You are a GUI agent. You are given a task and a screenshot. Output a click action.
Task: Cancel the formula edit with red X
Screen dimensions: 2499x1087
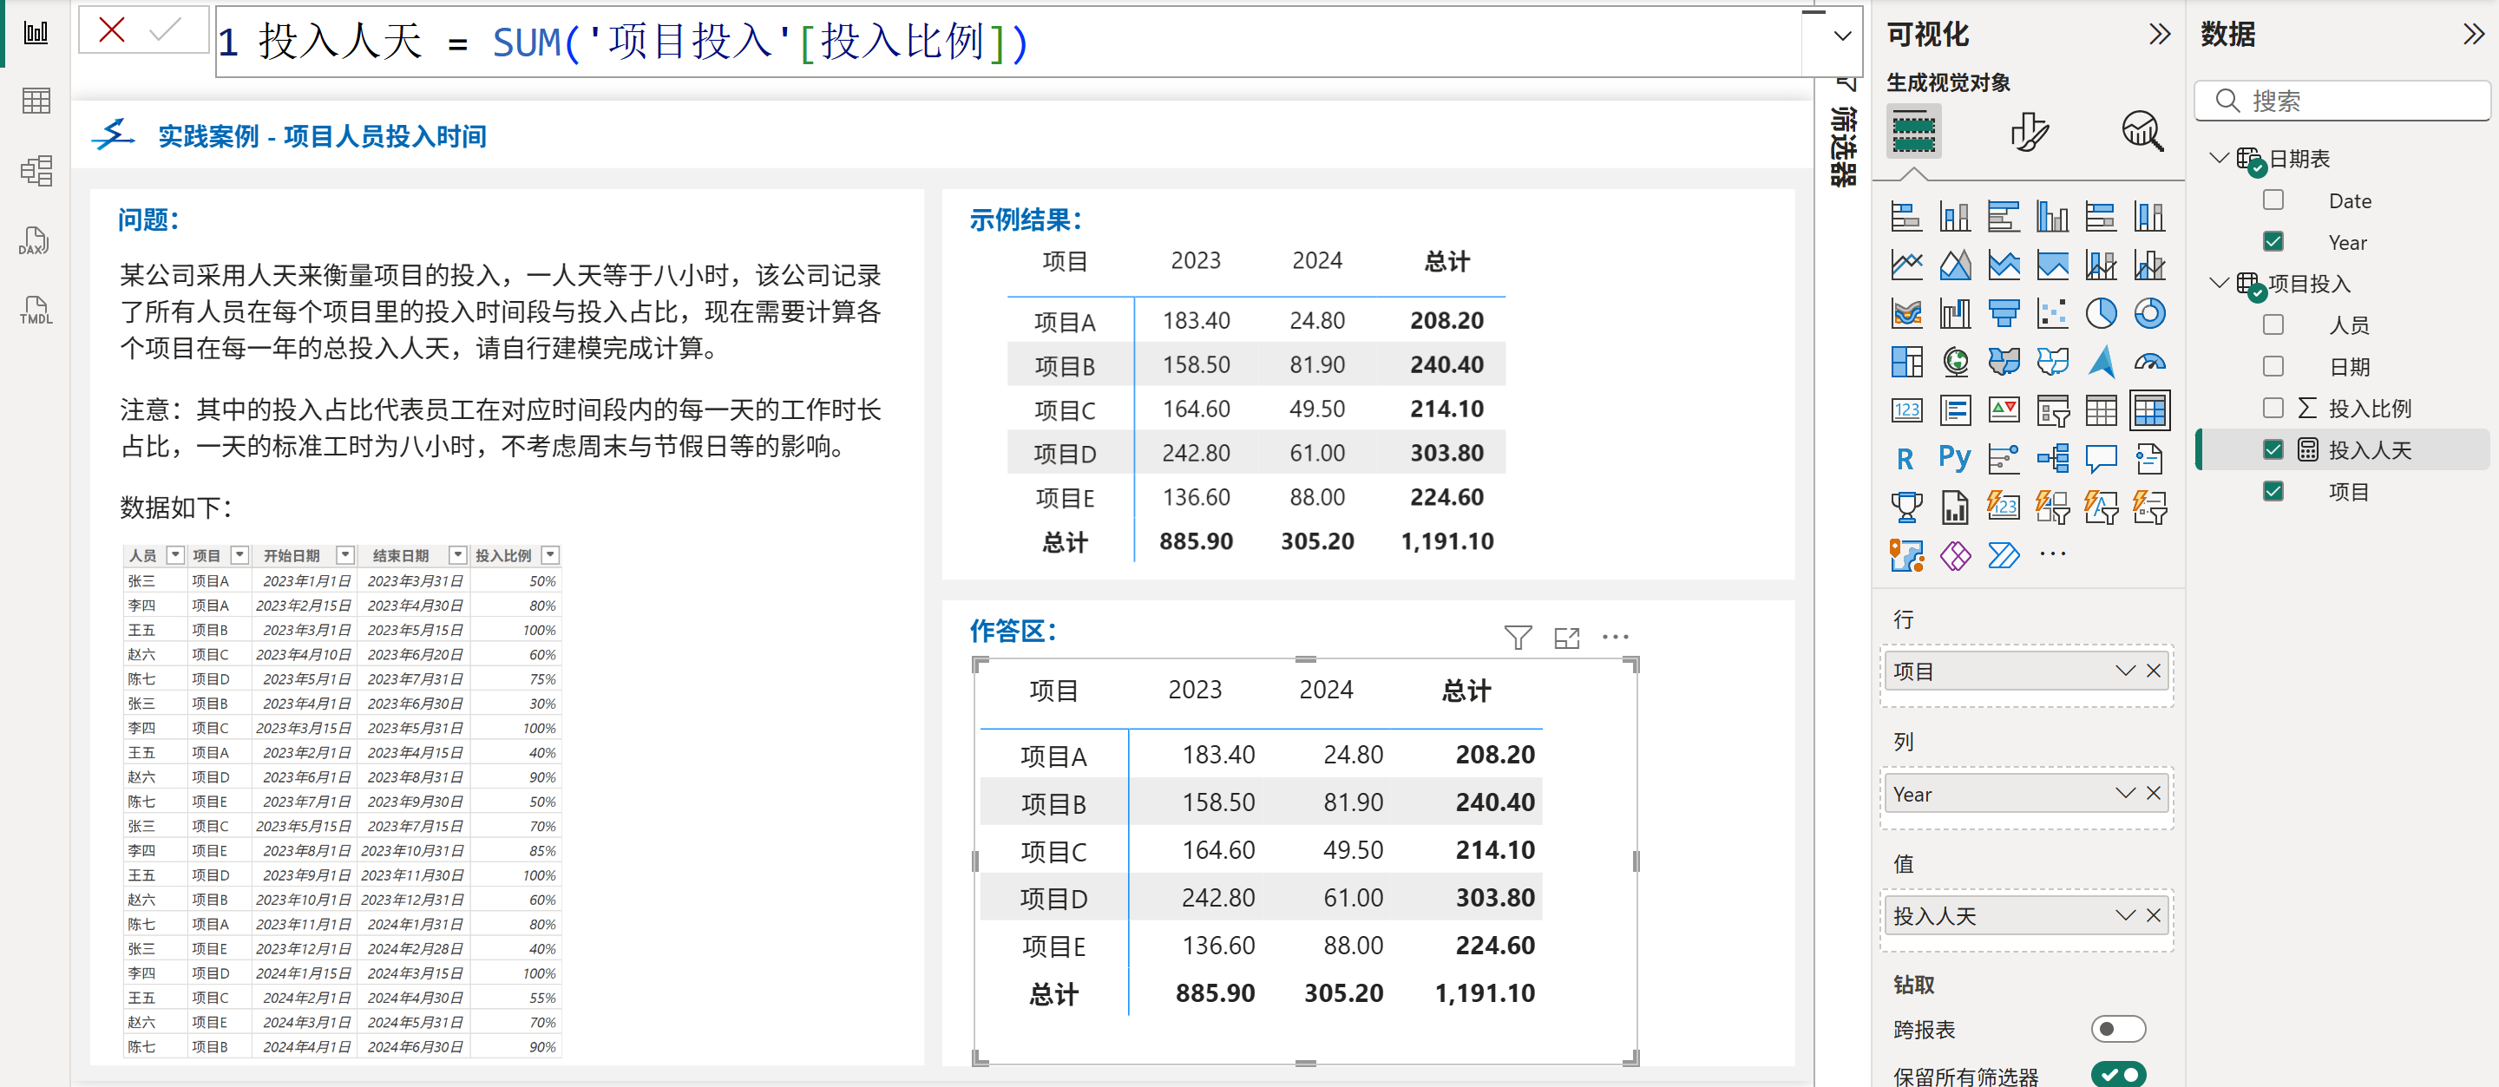click(x=113, y=30)
